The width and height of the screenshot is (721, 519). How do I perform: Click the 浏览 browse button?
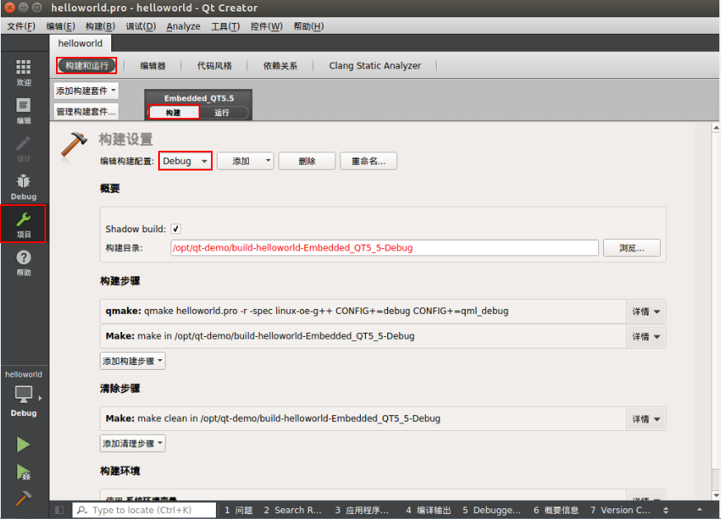point(631,247)
